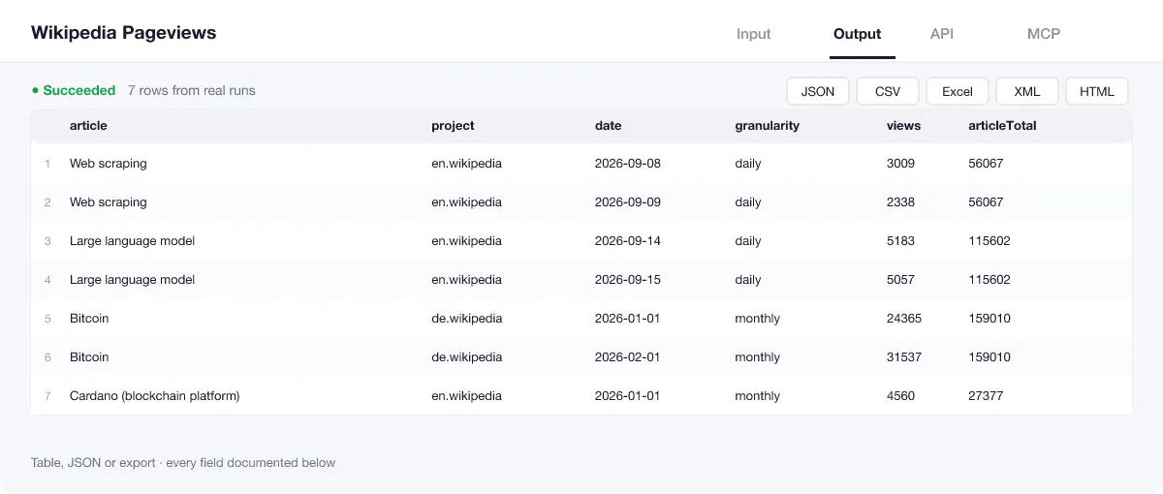
Task: Click the project column header
Action: [x=453, y=126]
